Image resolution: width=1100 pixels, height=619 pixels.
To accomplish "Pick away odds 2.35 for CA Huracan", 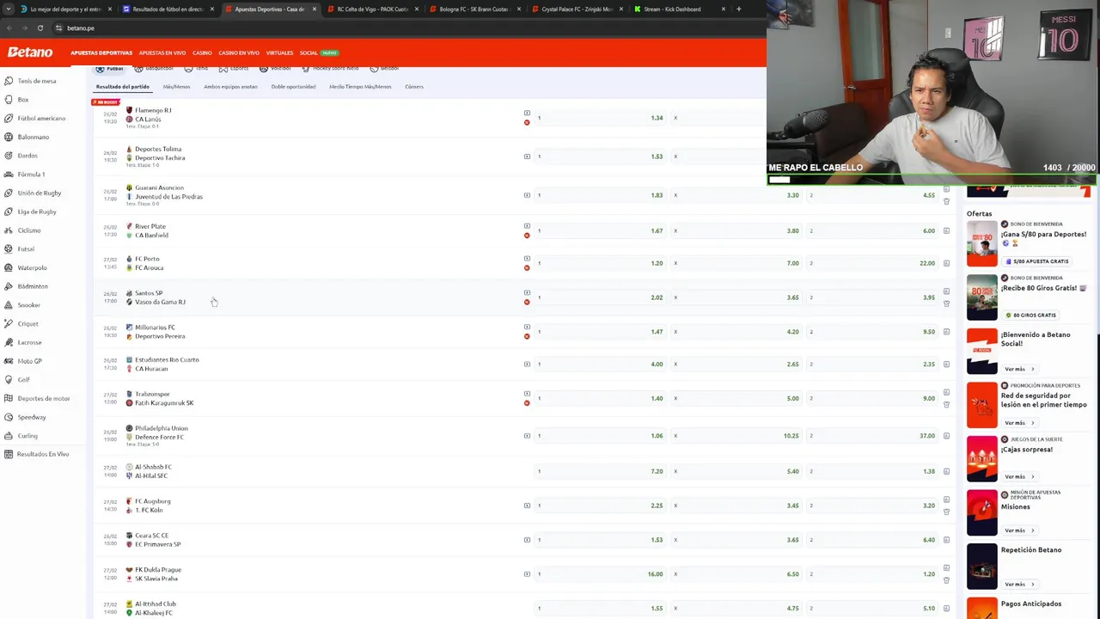I will [871, 364].
